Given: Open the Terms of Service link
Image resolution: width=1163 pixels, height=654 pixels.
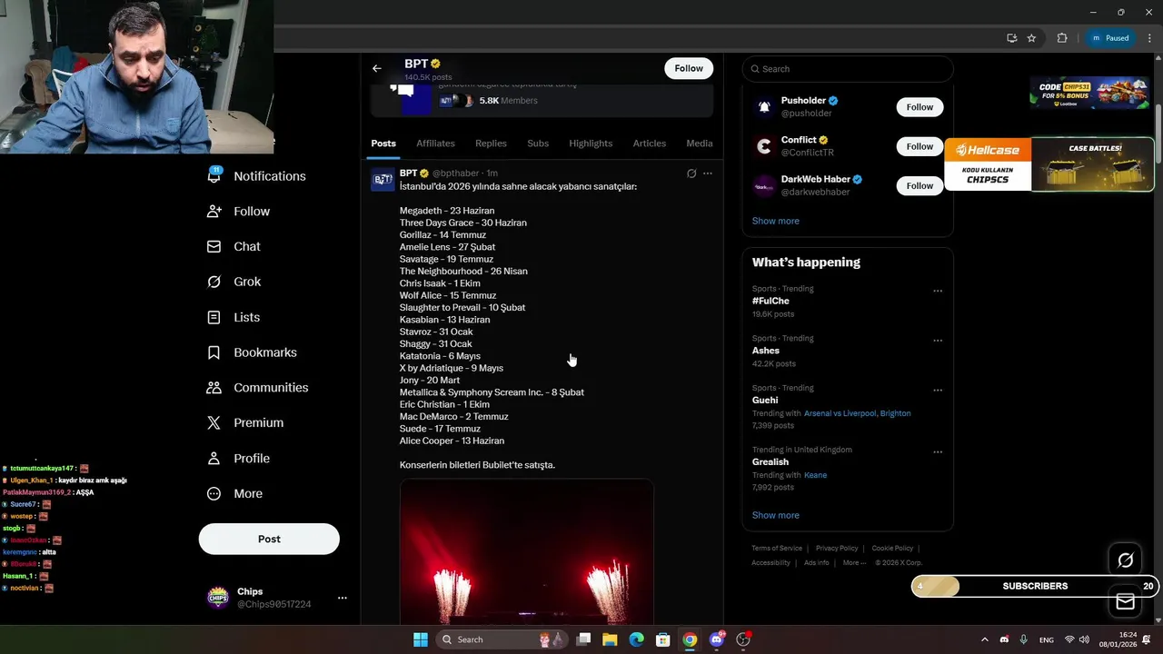Looking at the screenshot, I should coord(777,549).
